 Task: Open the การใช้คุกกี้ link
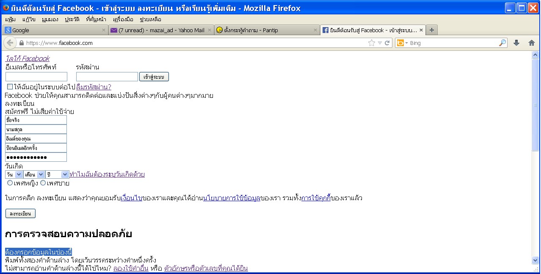click(x=316, y=198)
